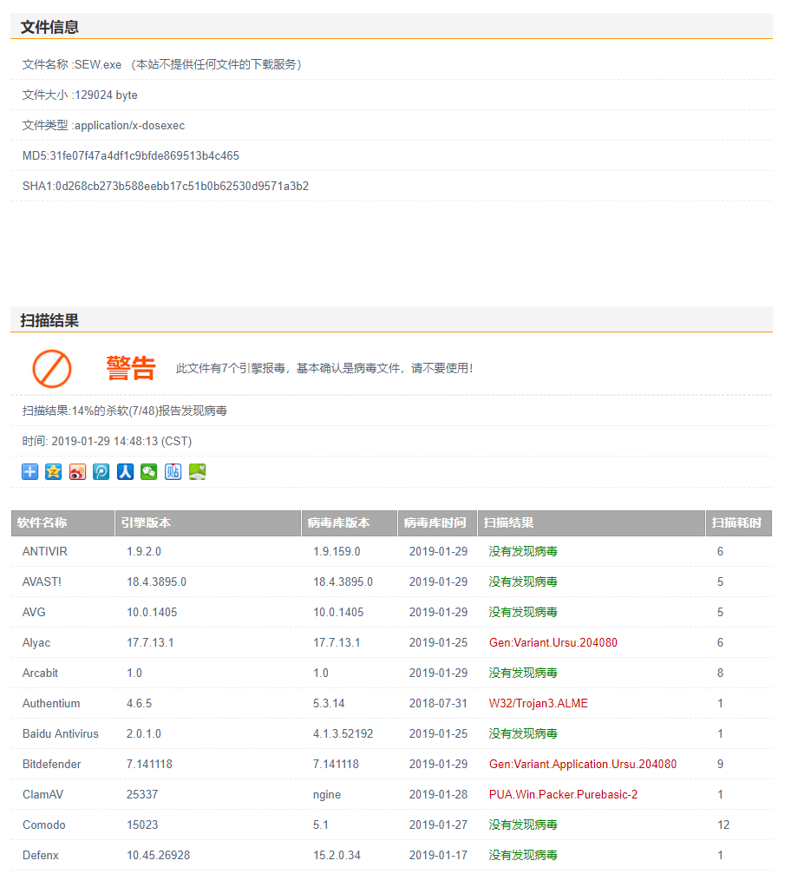Click Comodo scan time value 12
Screen dimensions: 785x874
click(723, 825)
